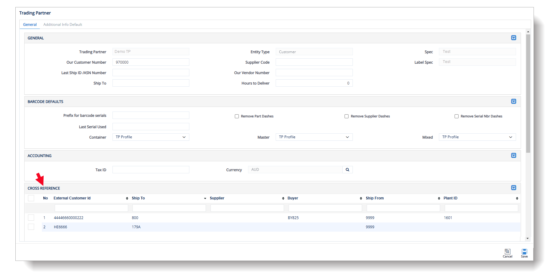The image size is (552, 279).
Task: Open the Container dropdown
Action: (x=151, y=137)
